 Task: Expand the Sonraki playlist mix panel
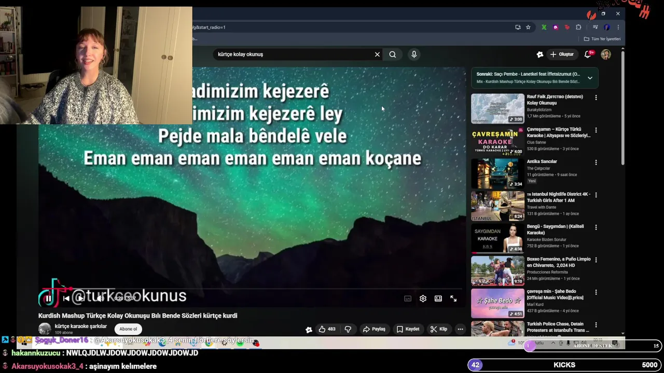tap(590, 78)
